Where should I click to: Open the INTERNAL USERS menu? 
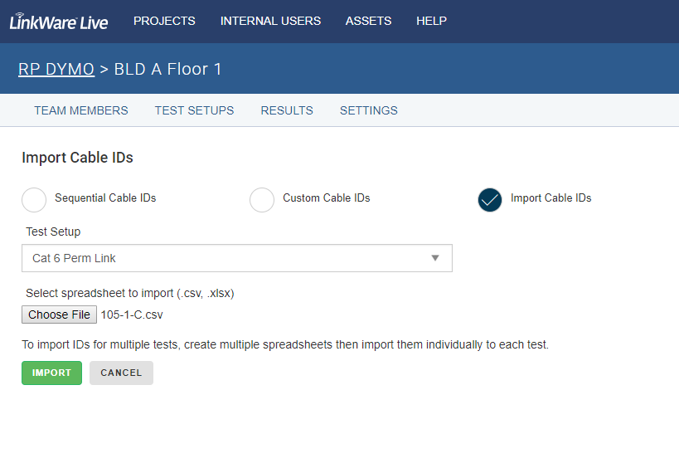(x=270, y=21)
